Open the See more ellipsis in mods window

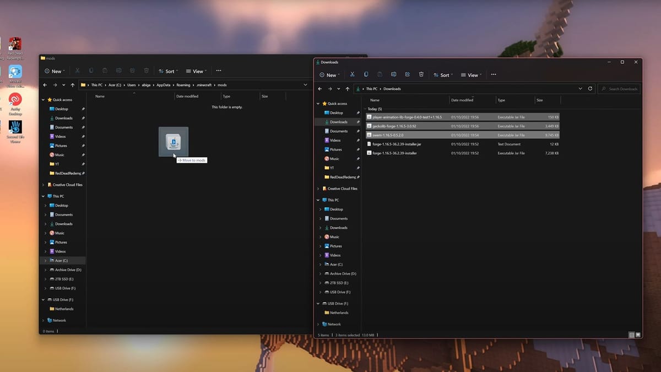tap(219, 71)
